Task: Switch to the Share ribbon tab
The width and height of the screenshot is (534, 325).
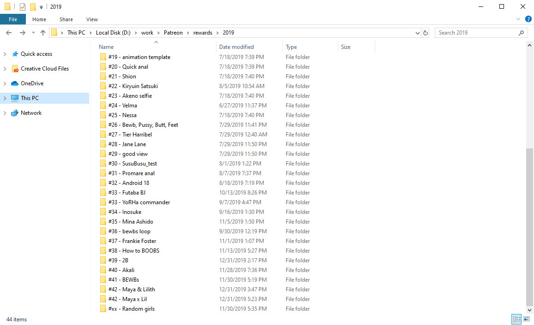Action: pyautogui.click(x=66, y=19)
